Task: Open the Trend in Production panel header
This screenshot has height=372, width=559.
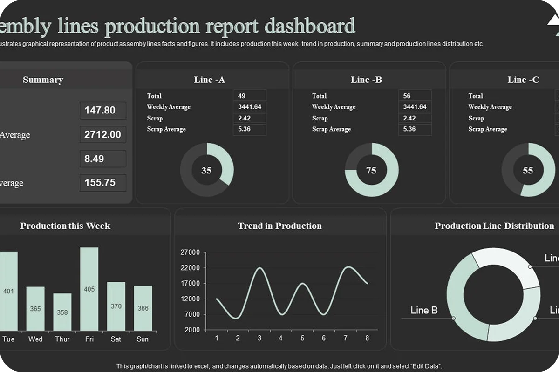Action: pos(280,226)
